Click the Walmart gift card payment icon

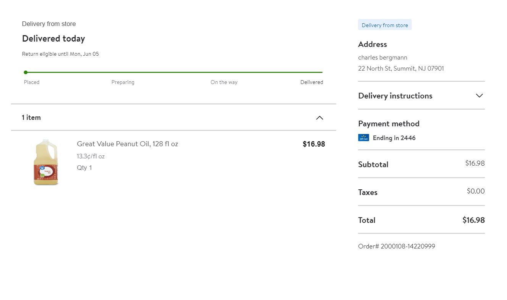point(363,138)
